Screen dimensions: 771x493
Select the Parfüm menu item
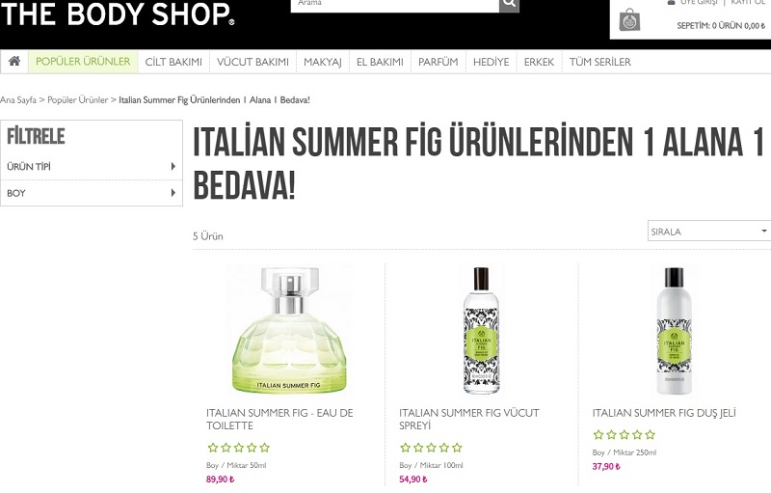(x=439, y=62)
